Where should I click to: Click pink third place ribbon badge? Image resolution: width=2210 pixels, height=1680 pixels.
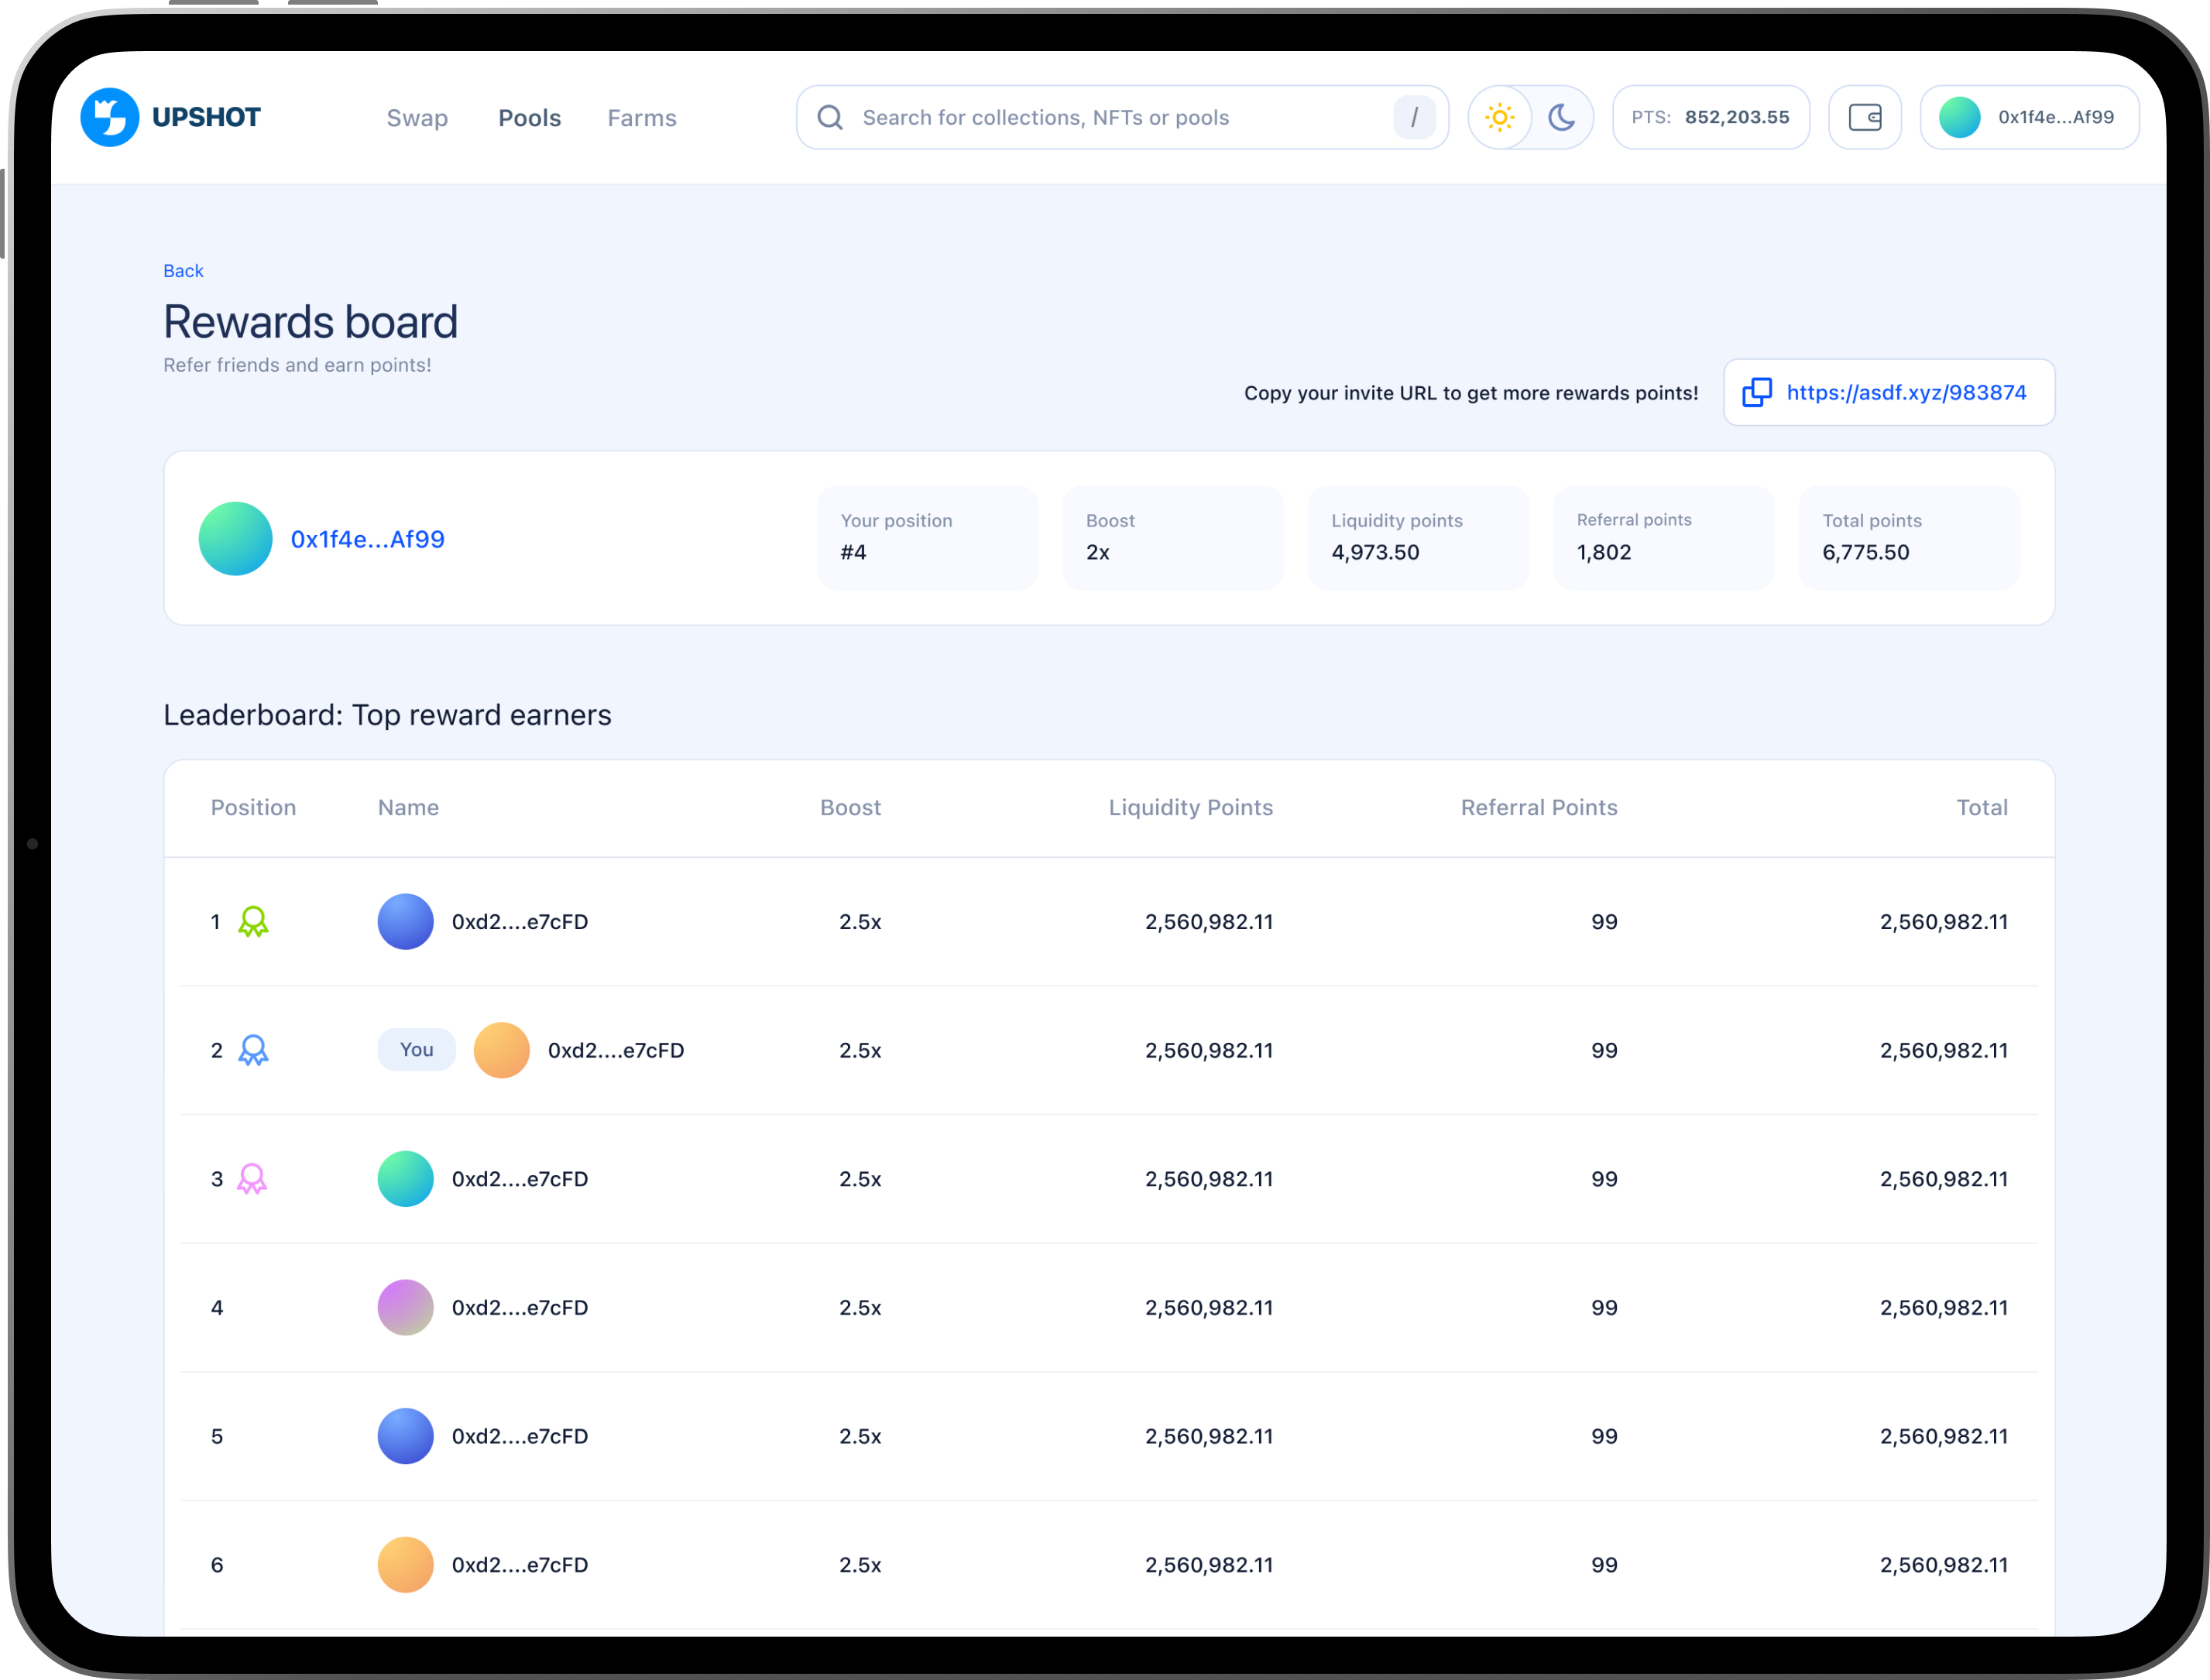(x=252, y=1180)
